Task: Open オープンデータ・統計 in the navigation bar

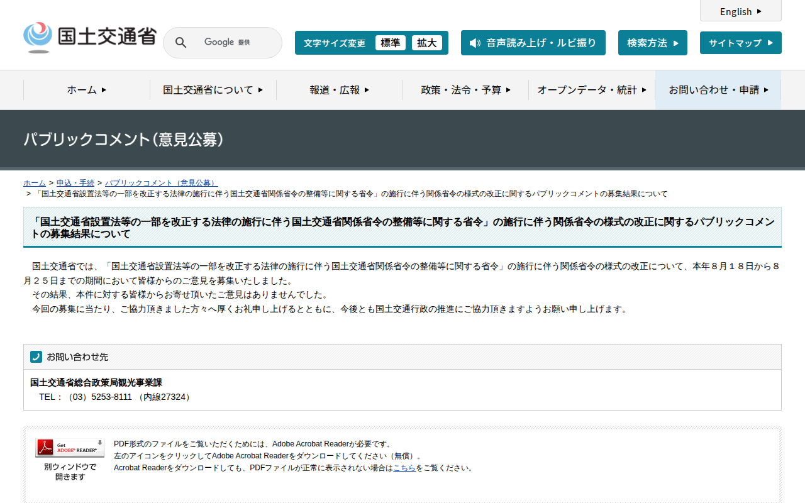Action: click(591, 90)
